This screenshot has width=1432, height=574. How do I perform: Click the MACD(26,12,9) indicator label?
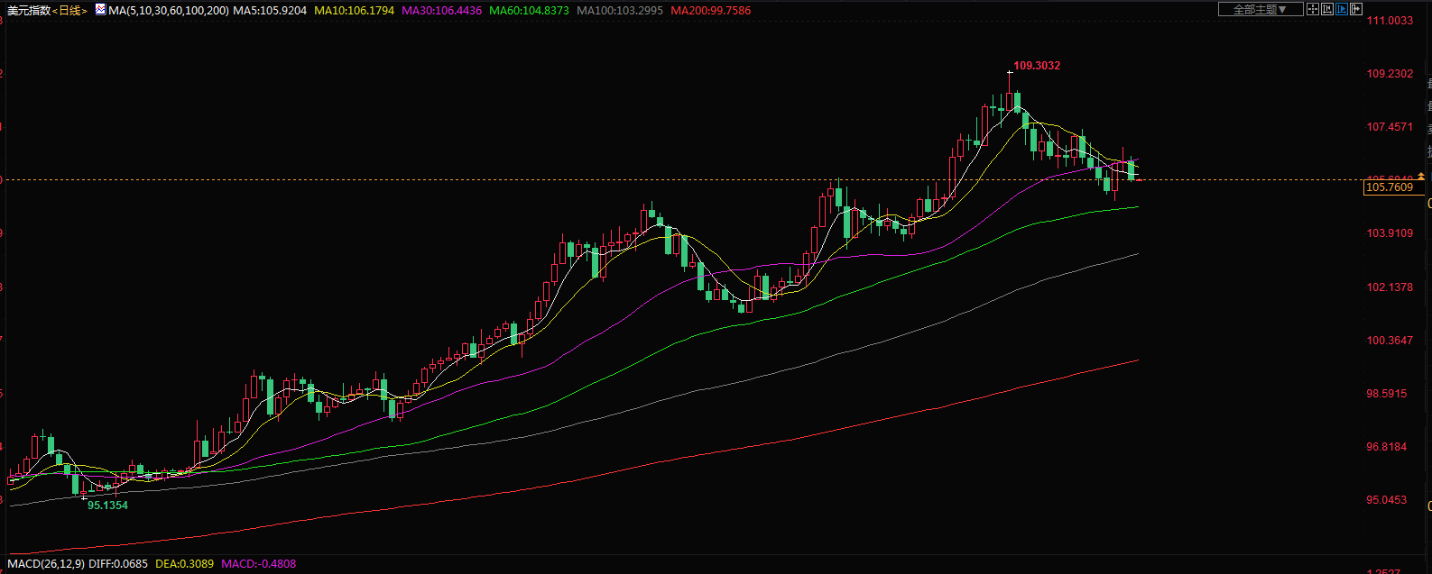(45, 564)
